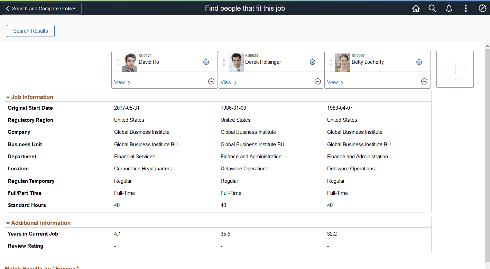This screenshot has height=269, width=490.
Task: Go back to Search and Compare Profiles
Action: [x=41, y=8]
